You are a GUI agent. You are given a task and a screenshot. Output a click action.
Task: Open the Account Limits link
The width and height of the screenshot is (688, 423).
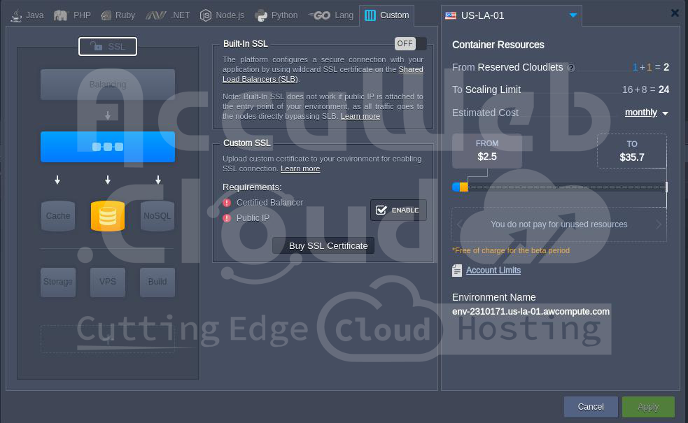[493, 271]
